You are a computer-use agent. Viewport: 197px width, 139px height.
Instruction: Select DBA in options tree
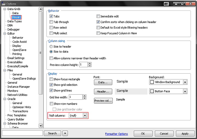point(10,25)
